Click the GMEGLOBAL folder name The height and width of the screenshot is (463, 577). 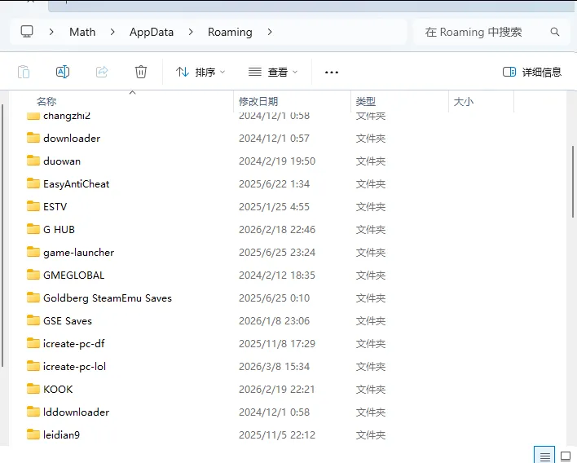pos(74,276)
